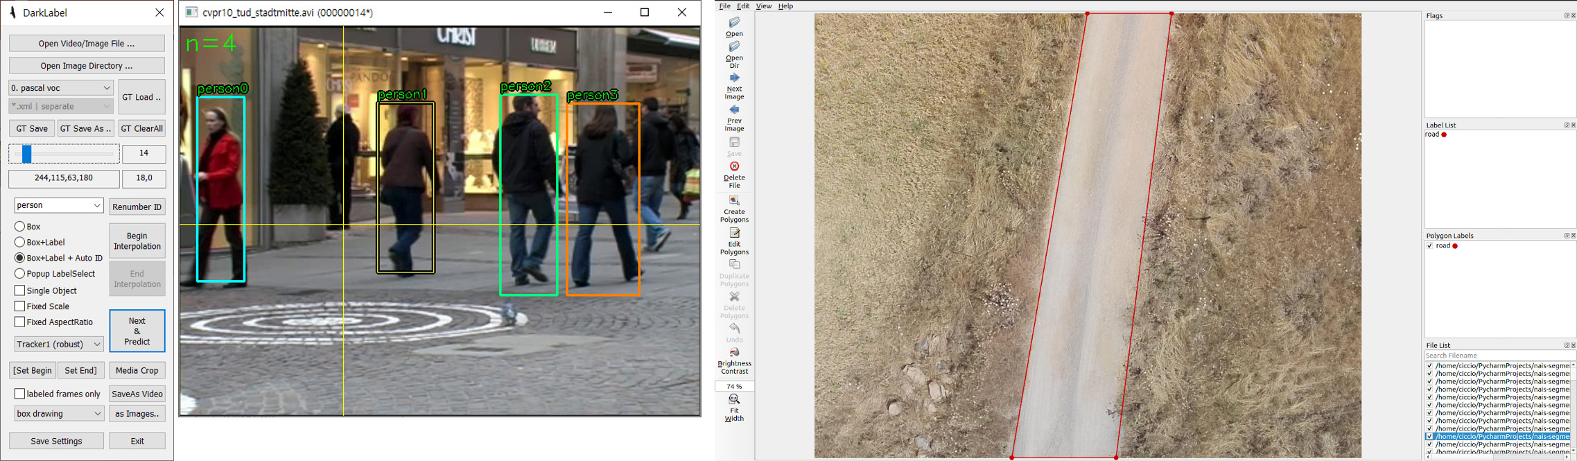Click the Open file icon in labelme

click(734, 26)
